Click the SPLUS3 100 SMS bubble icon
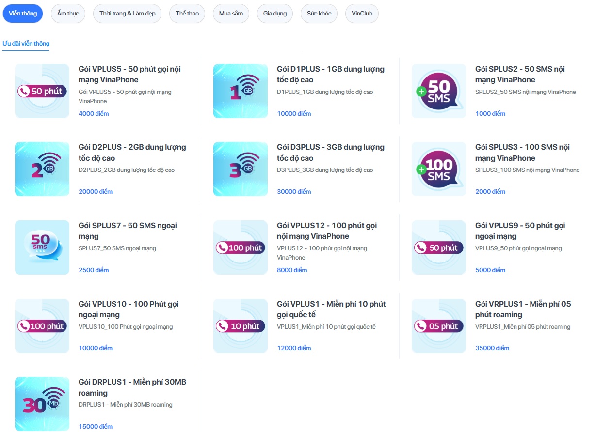 [x=439, y=169]
